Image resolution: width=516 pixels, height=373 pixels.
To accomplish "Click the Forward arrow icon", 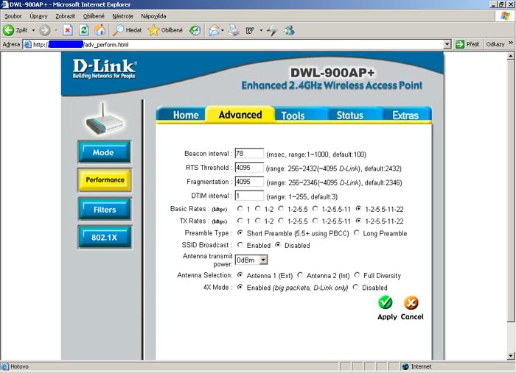I will tap(45, 30).
